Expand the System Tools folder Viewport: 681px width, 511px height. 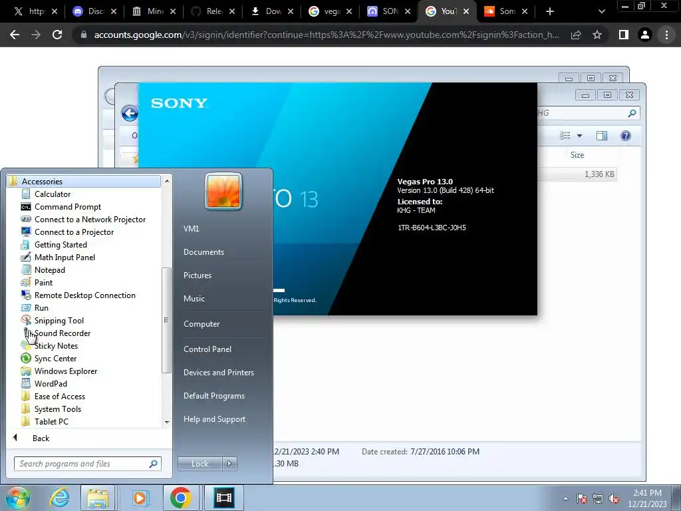[x=57, y=409]
